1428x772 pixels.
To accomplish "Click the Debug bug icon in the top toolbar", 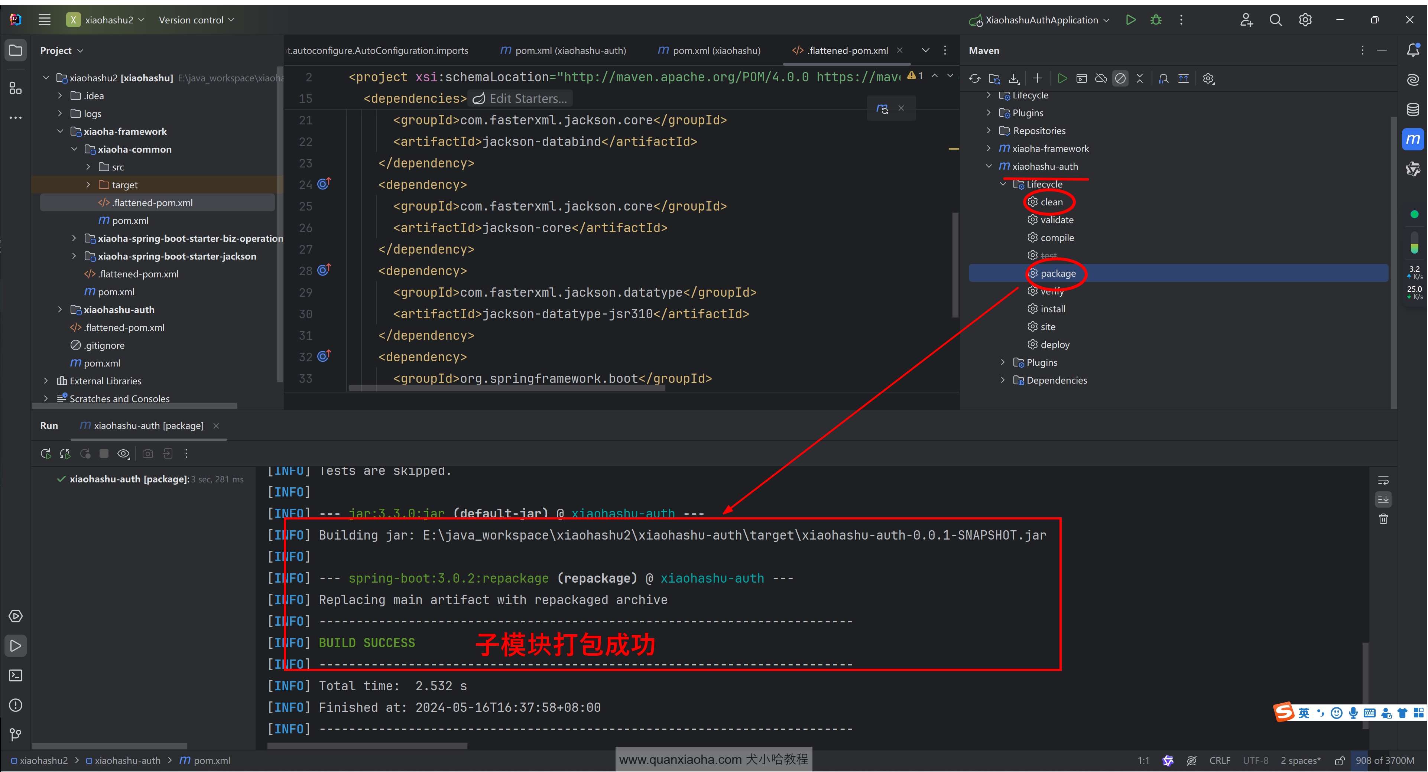I will click(x=1156, y=20).
